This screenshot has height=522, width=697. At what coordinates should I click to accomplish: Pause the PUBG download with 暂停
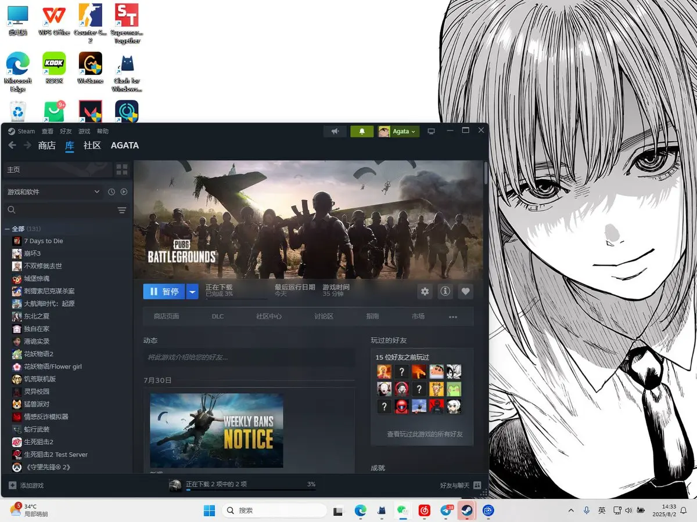point(164,292)
